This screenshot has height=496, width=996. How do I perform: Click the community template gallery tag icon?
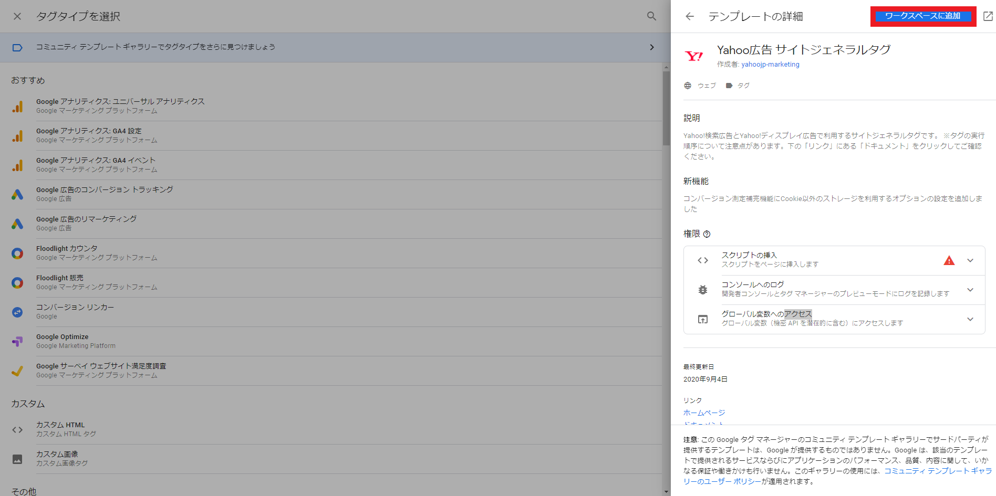(17, 47)
